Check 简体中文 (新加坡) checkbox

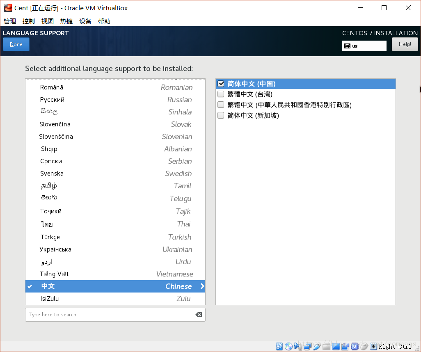coord(221,115)
